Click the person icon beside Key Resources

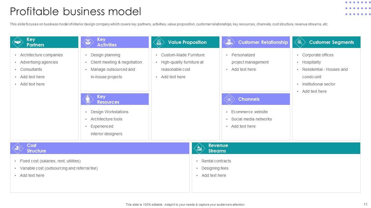click(88, 99)
